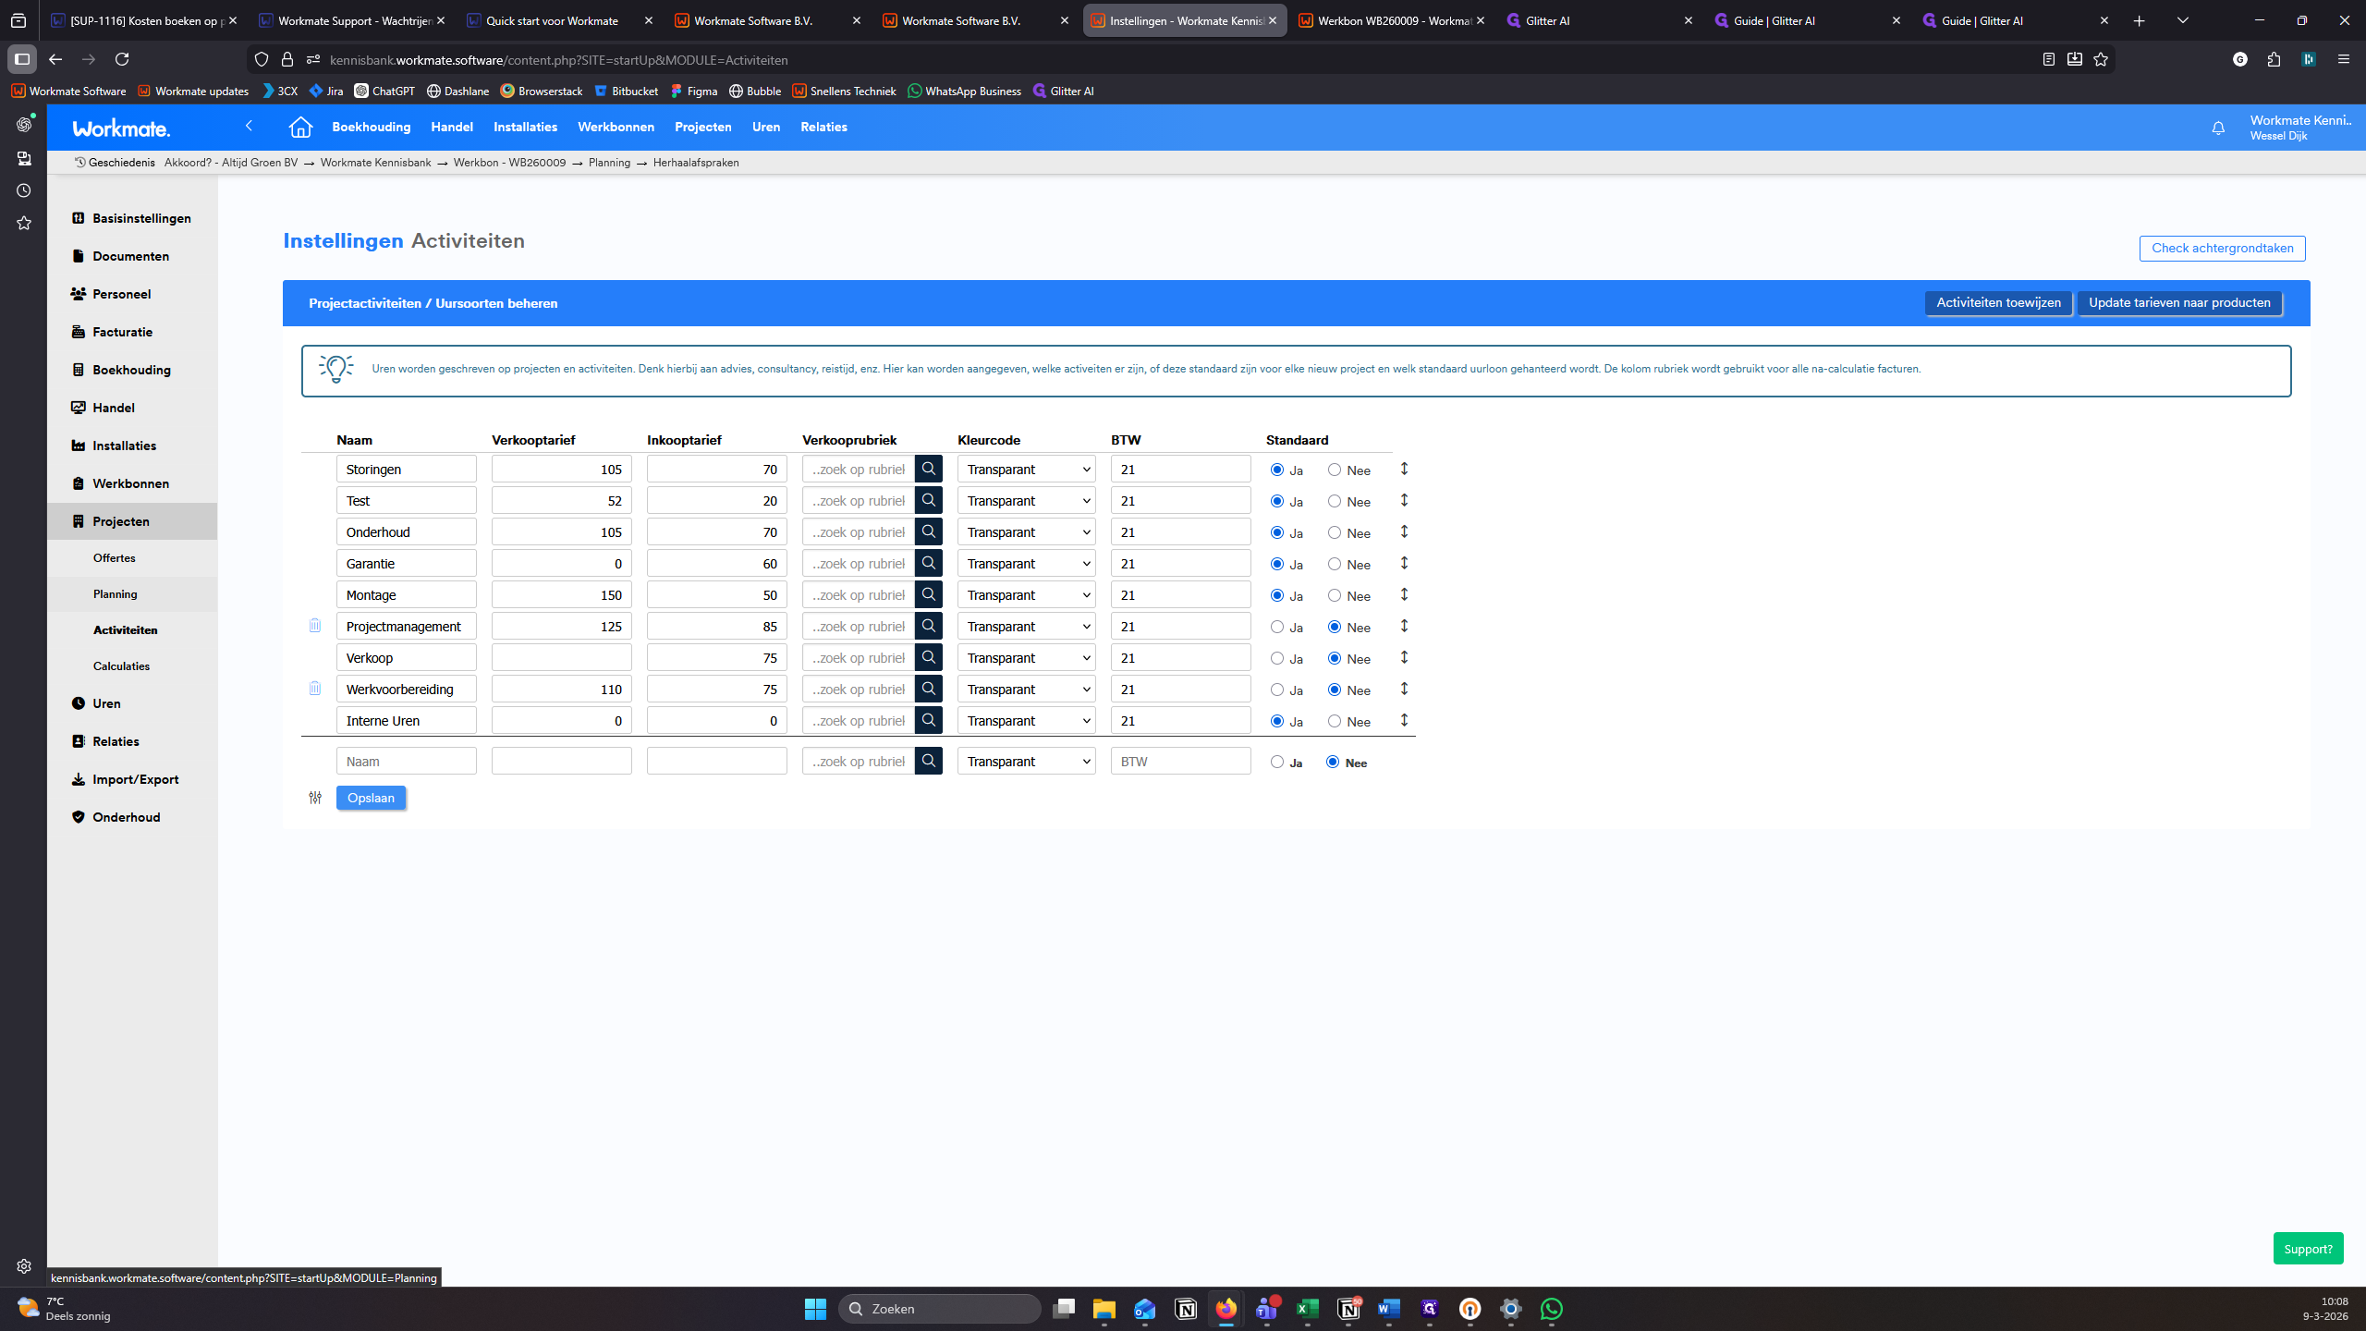Viewport: 2366px width, 1331px height.
Task: Click reorder arrow for Montage row
Action: click(1404, 594)
